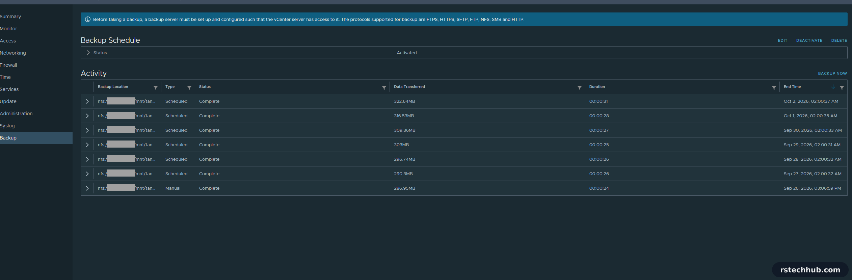
Task: Filter the Backup Location column
Action: tap(156, 88)
